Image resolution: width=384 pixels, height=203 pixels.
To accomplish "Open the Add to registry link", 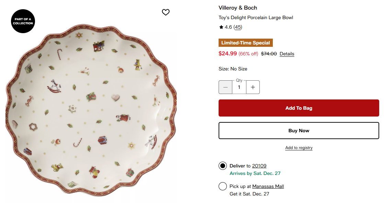I will pos(299,148).
